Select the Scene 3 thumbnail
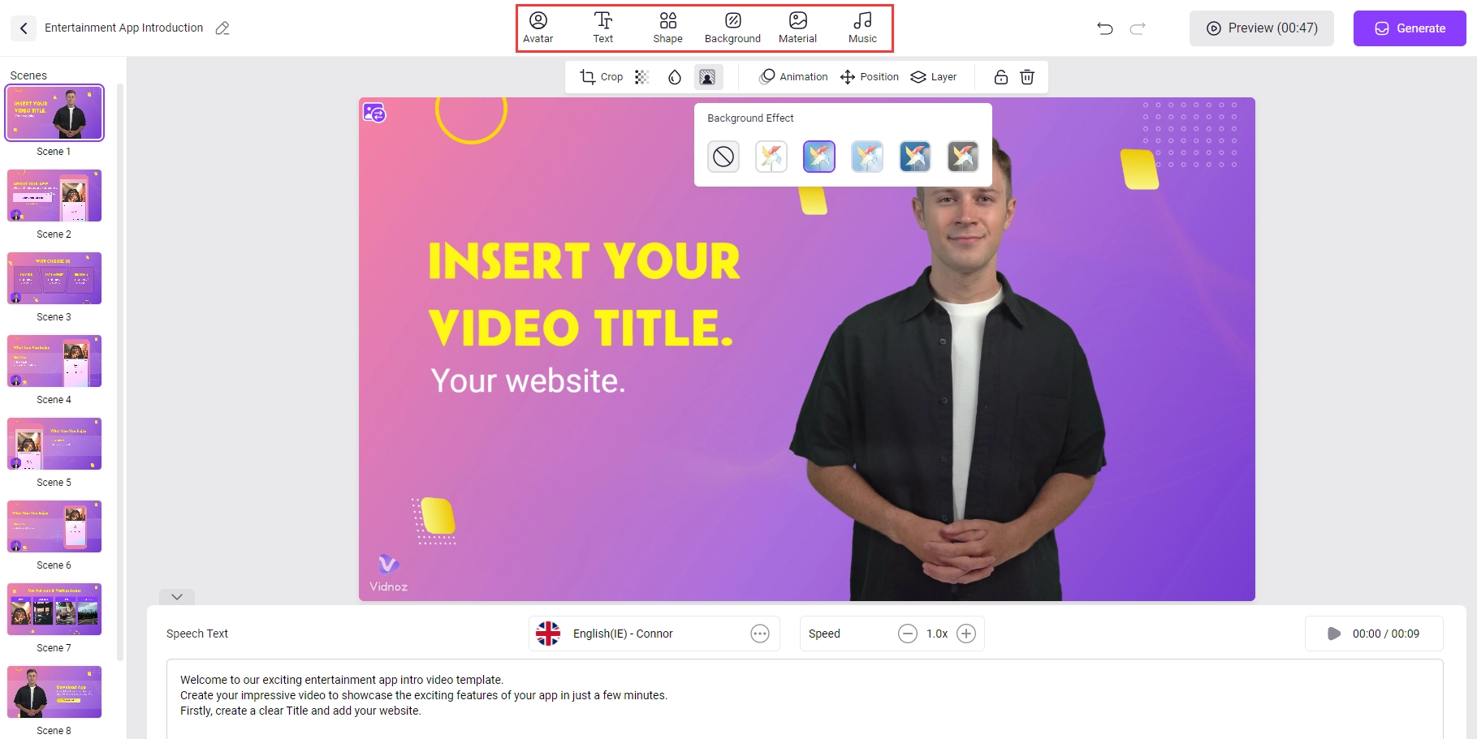Screen dimensions: 1477x739 (x=54, y=278)
